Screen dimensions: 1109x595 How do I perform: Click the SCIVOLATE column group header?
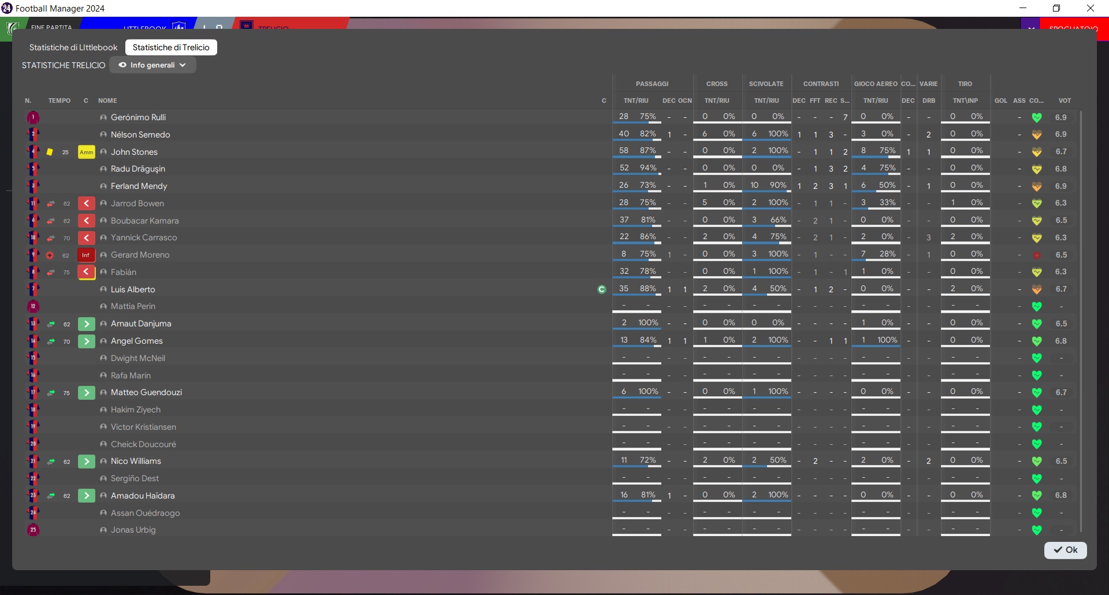(766, 84)
